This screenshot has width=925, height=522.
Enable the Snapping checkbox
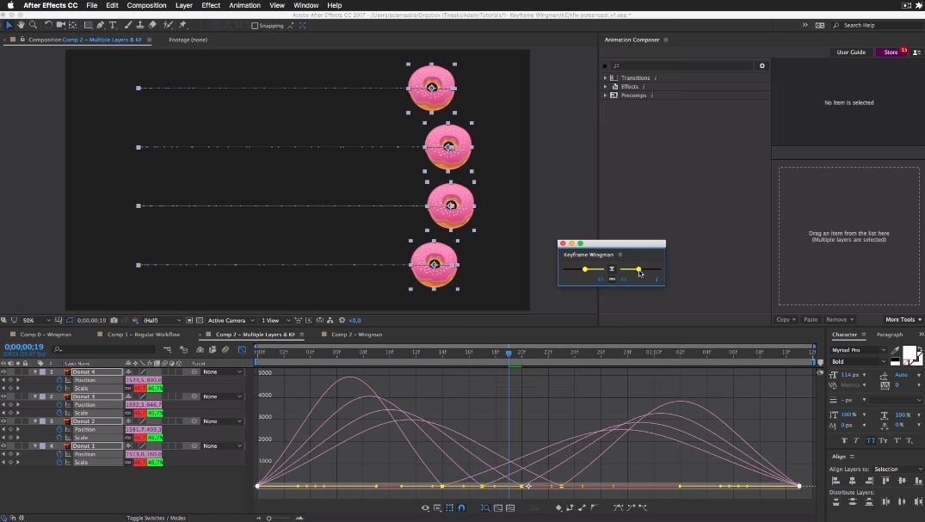point(255,25)
